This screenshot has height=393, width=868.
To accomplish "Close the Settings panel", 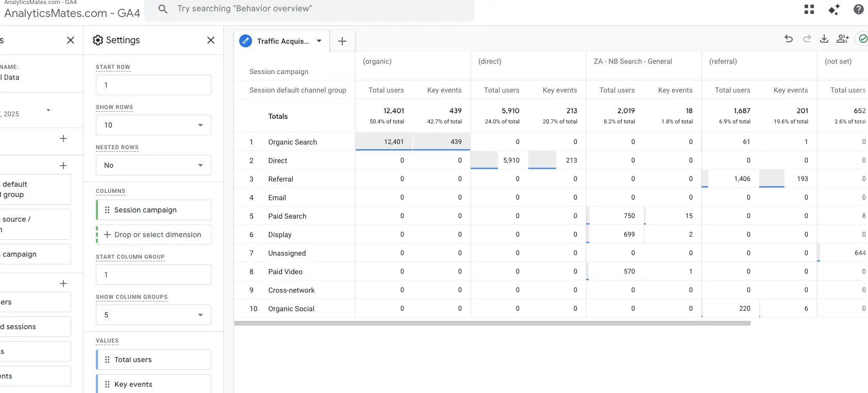I will tap(211, 40).
